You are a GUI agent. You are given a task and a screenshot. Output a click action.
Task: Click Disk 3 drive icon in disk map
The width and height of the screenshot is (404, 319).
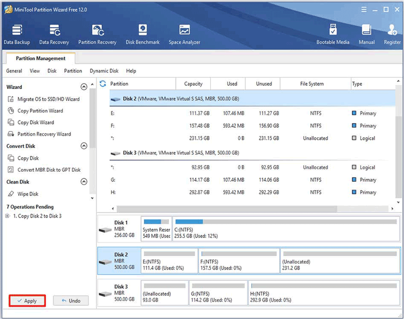pyautogui.click(x=105, y=294)
